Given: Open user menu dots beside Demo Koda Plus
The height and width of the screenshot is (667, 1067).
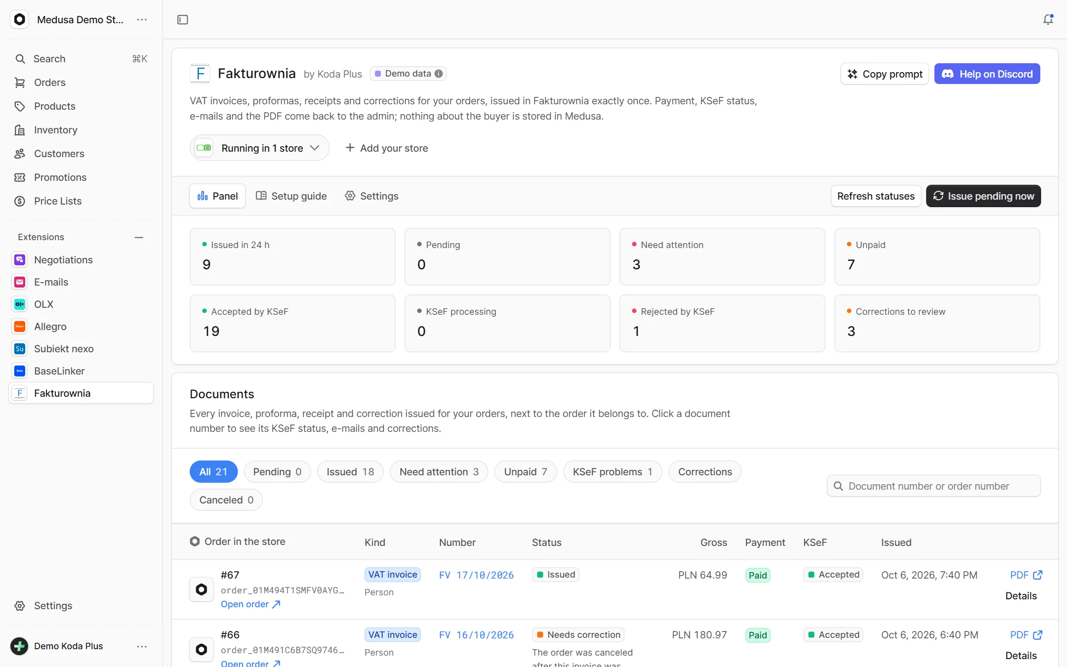Looking at the screenshot, I should 142,646.
